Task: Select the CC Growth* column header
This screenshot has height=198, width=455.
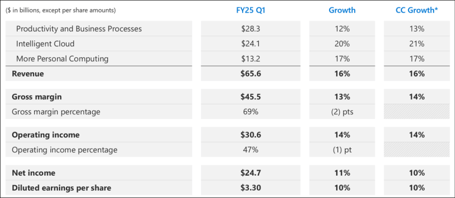Action: point(417,10)
